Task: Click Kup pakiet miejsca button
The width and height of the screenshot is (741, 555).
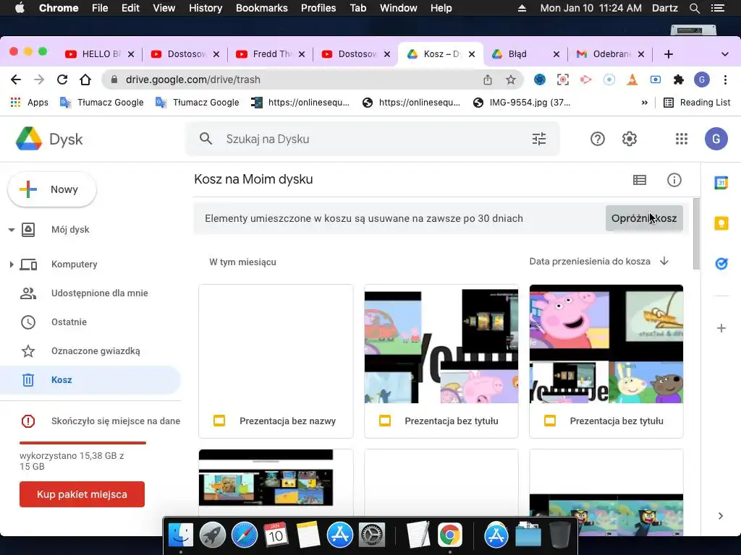Action: [82, 494]
